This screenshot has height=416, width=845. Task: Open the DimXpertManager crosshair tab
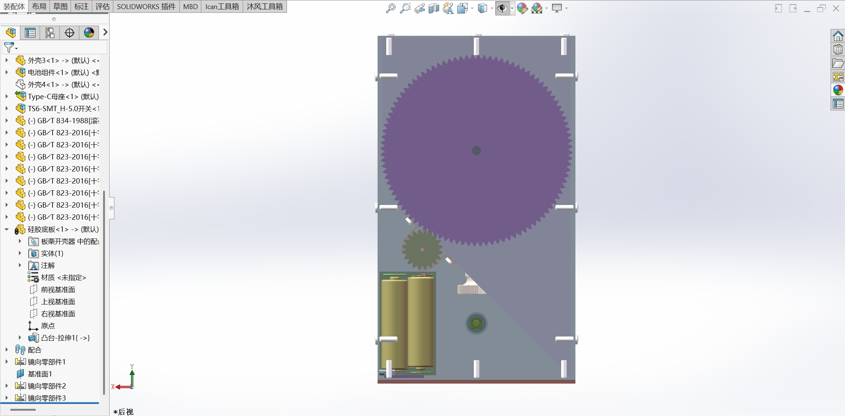(x=69, y=33)
